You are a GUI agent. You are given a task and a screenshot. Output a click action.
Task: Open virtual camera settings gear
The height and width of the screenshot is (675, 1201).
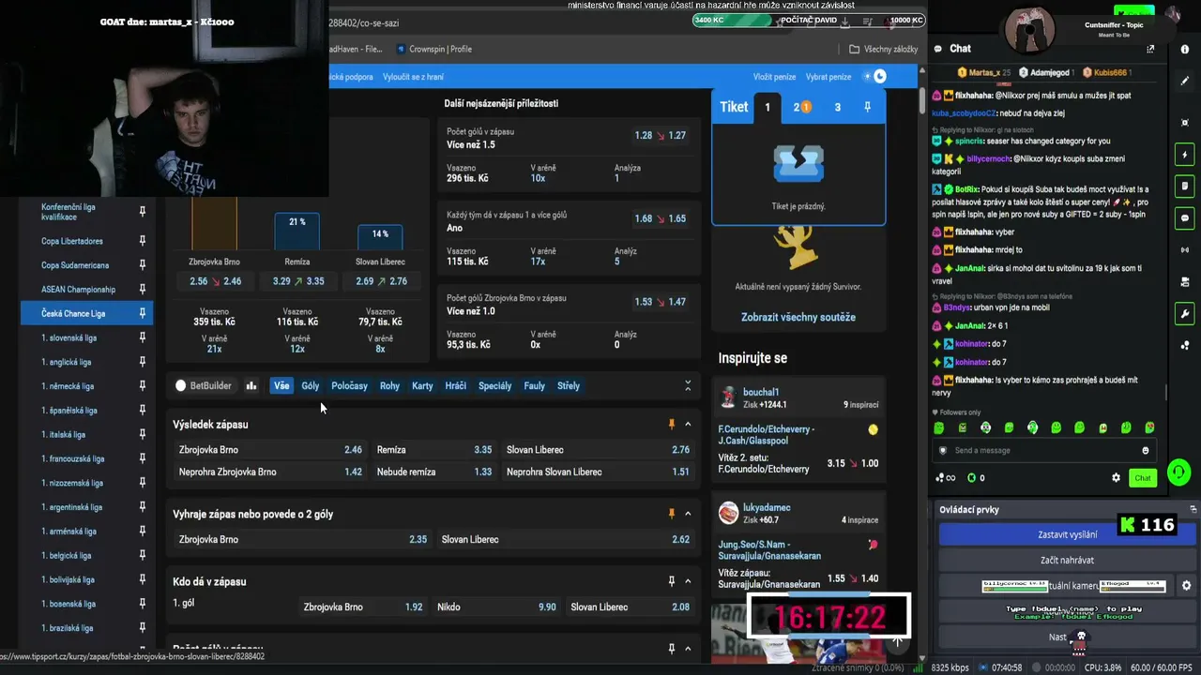(x=1186, y=586)
